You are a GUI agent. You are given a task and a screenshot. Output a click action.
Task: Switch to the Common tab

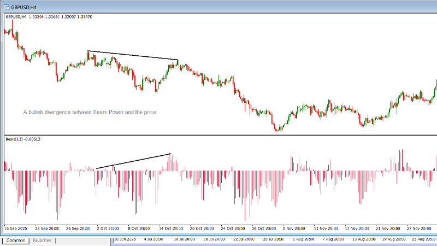click(x=16, y=241)
